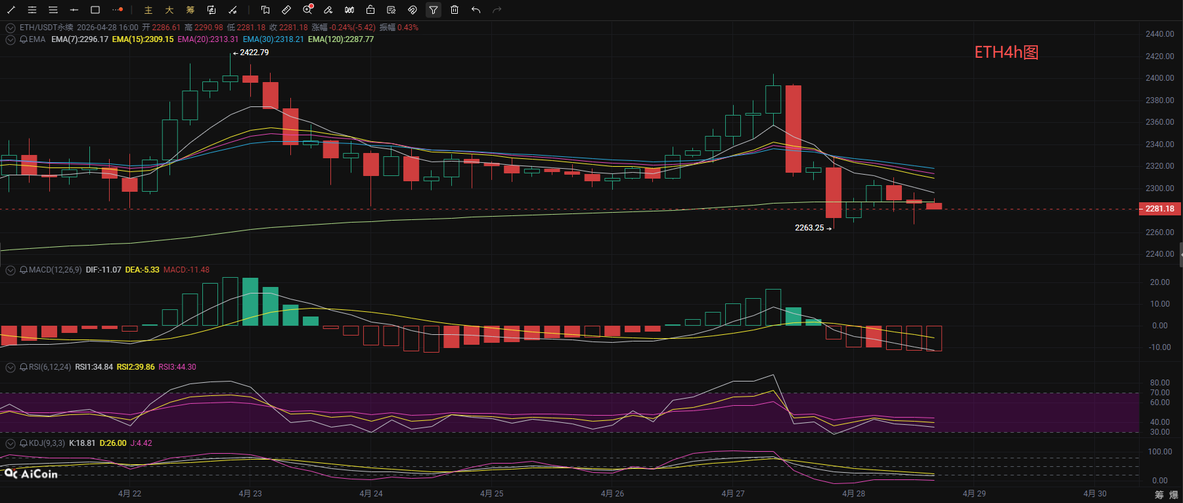
Task: Delete drawings with the trash icon
Action: pos(455,10)
